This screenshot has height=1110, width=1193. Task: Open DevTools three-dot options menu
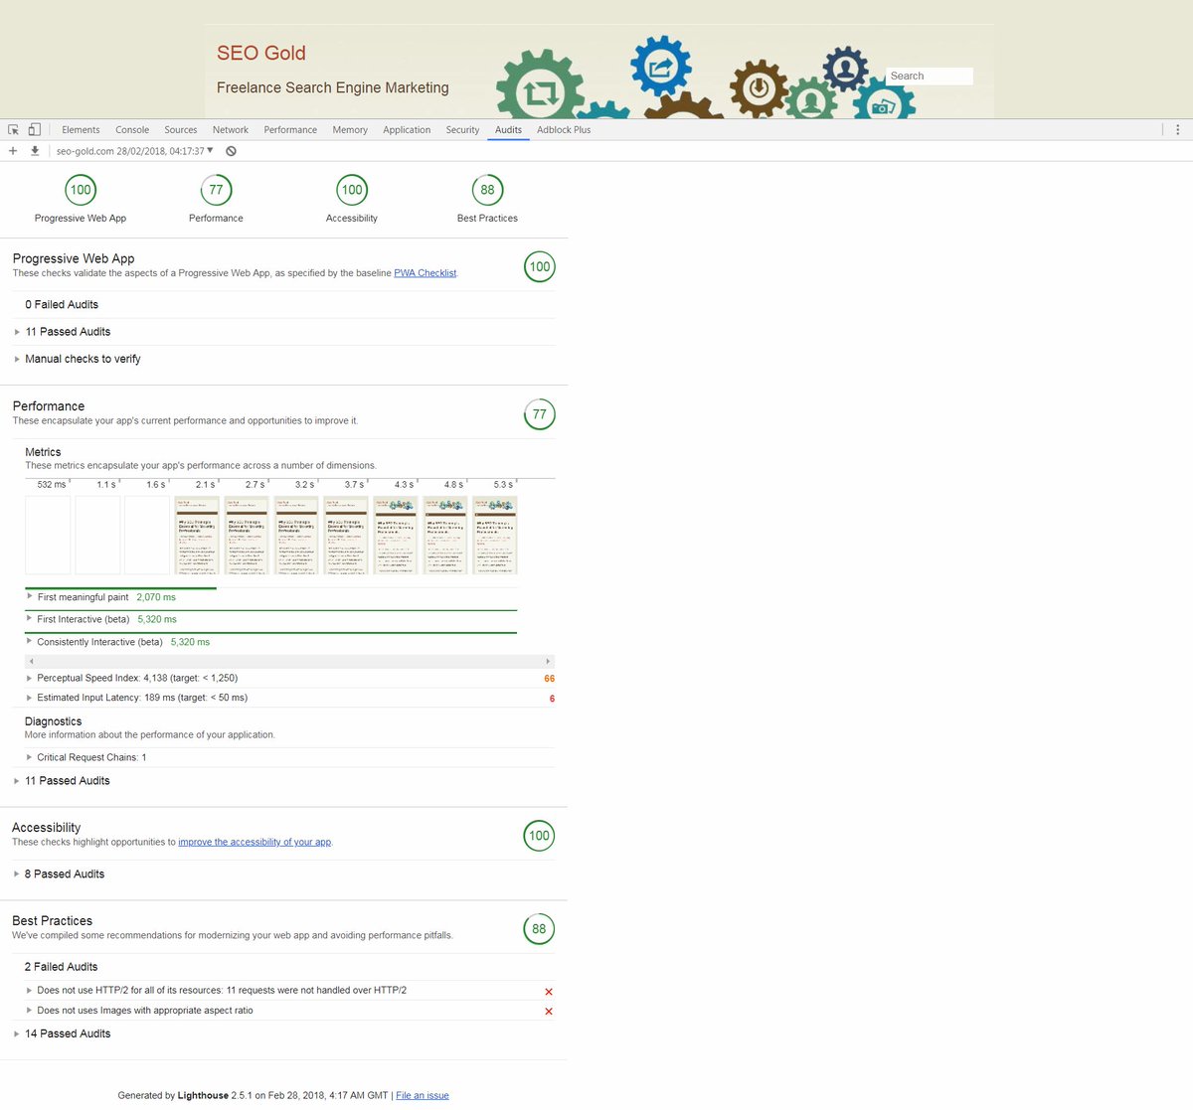[x=1178, y=130]
